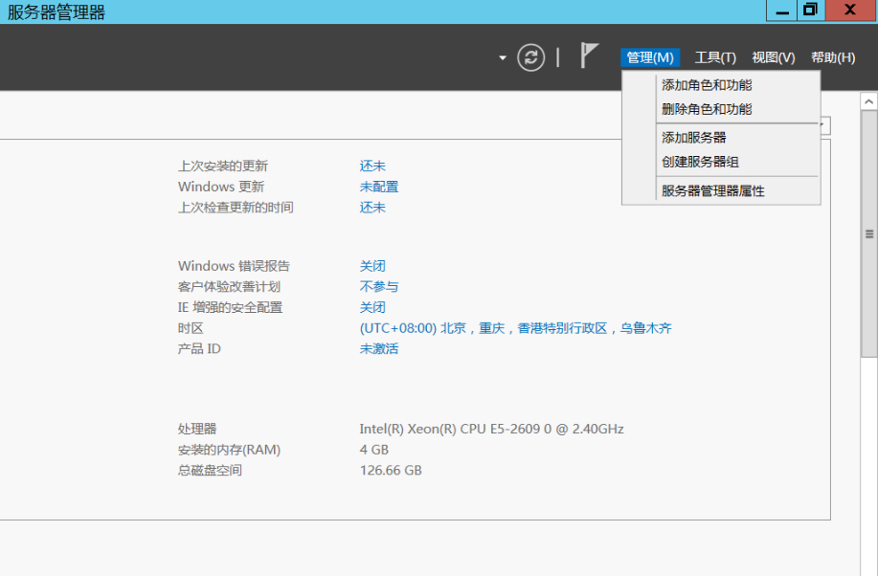Click the 管理(M) menu
This screenshot has width=878, height=576.
pos(650,57)
